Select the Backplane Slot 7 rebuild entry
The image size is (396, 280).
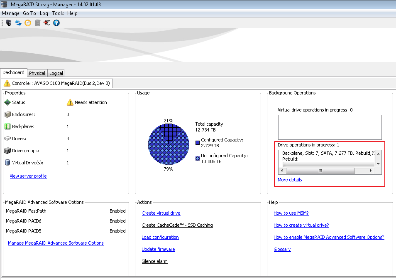328,153
